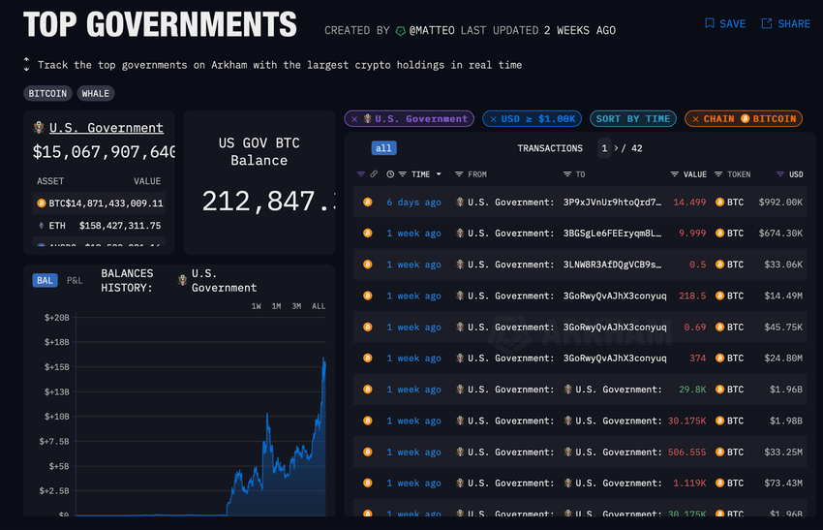This screenshot has width=823, height=530.
Task: Go to next transactions page arrow
Action: pos(617,148)
